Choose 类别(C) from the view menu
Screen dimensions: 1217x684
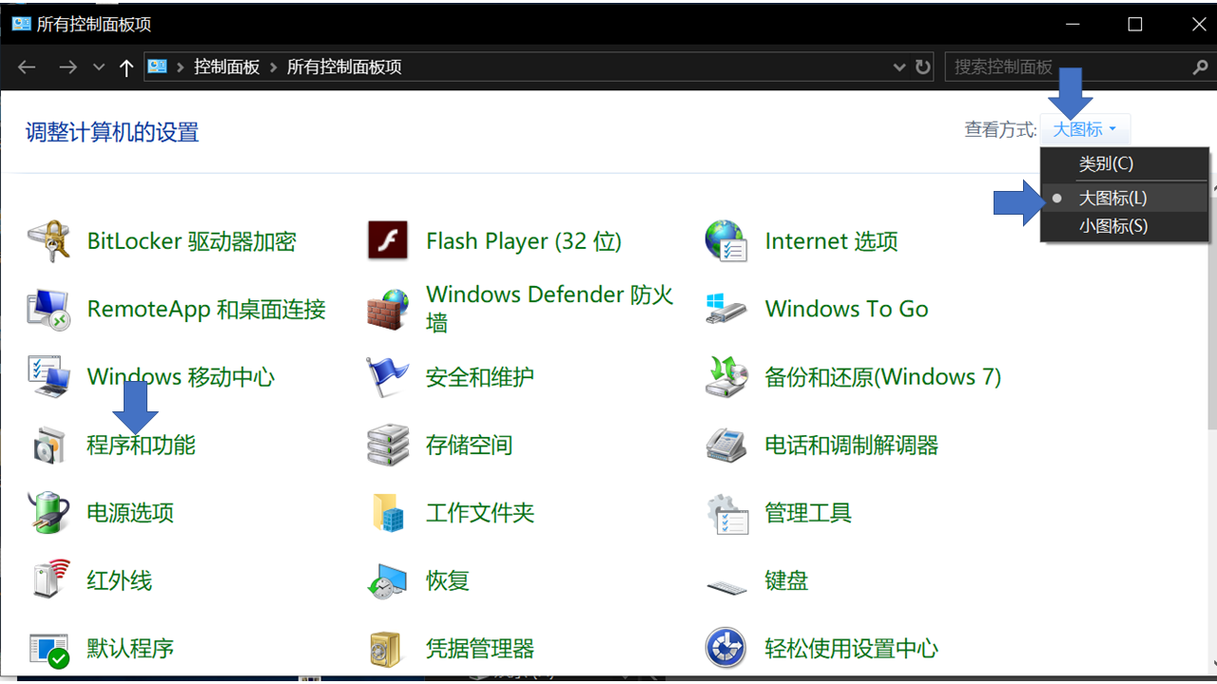[1125, 164]
